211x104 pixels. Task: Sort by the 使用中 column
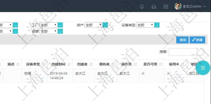[175, 64]
